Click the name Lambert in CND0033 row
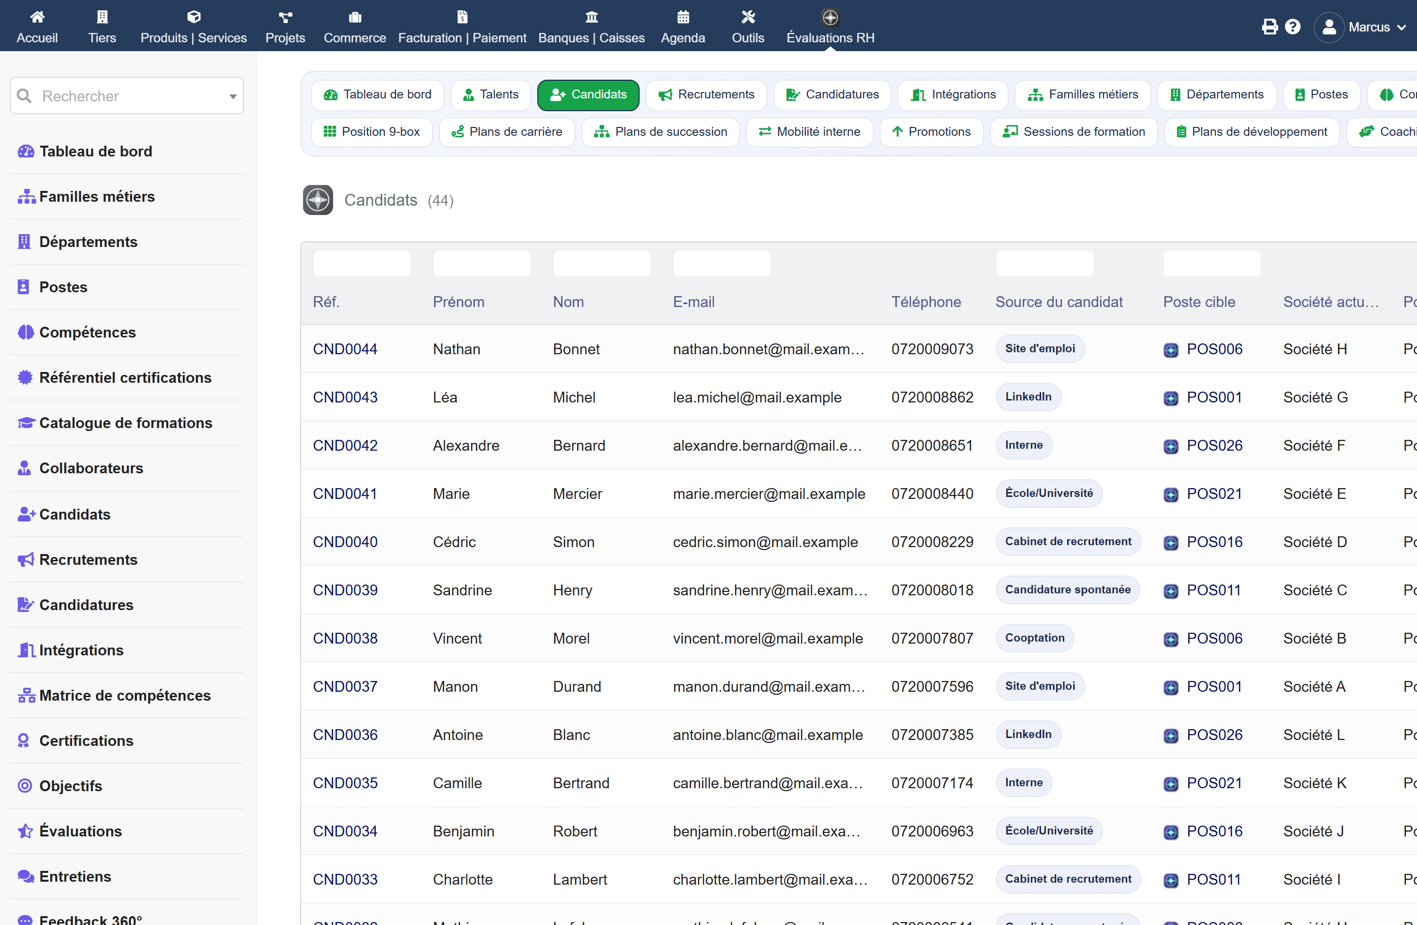Image resolution: width=1417 pixels, height=925 pixels. point(580,879)
